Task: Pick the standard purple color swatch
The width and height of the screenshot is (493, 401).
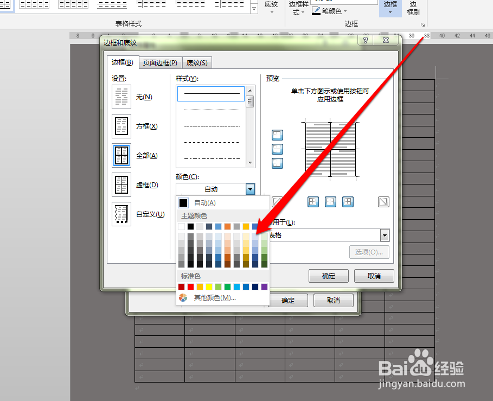Action: [265, 287]
